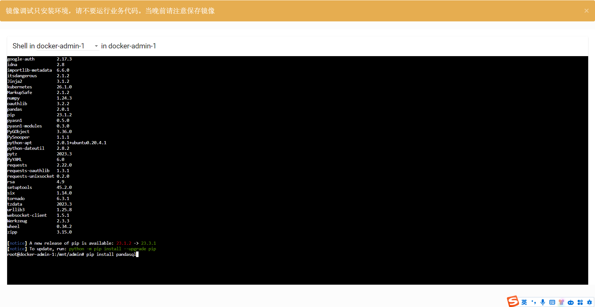Click the 'tornado' package row

38,198
